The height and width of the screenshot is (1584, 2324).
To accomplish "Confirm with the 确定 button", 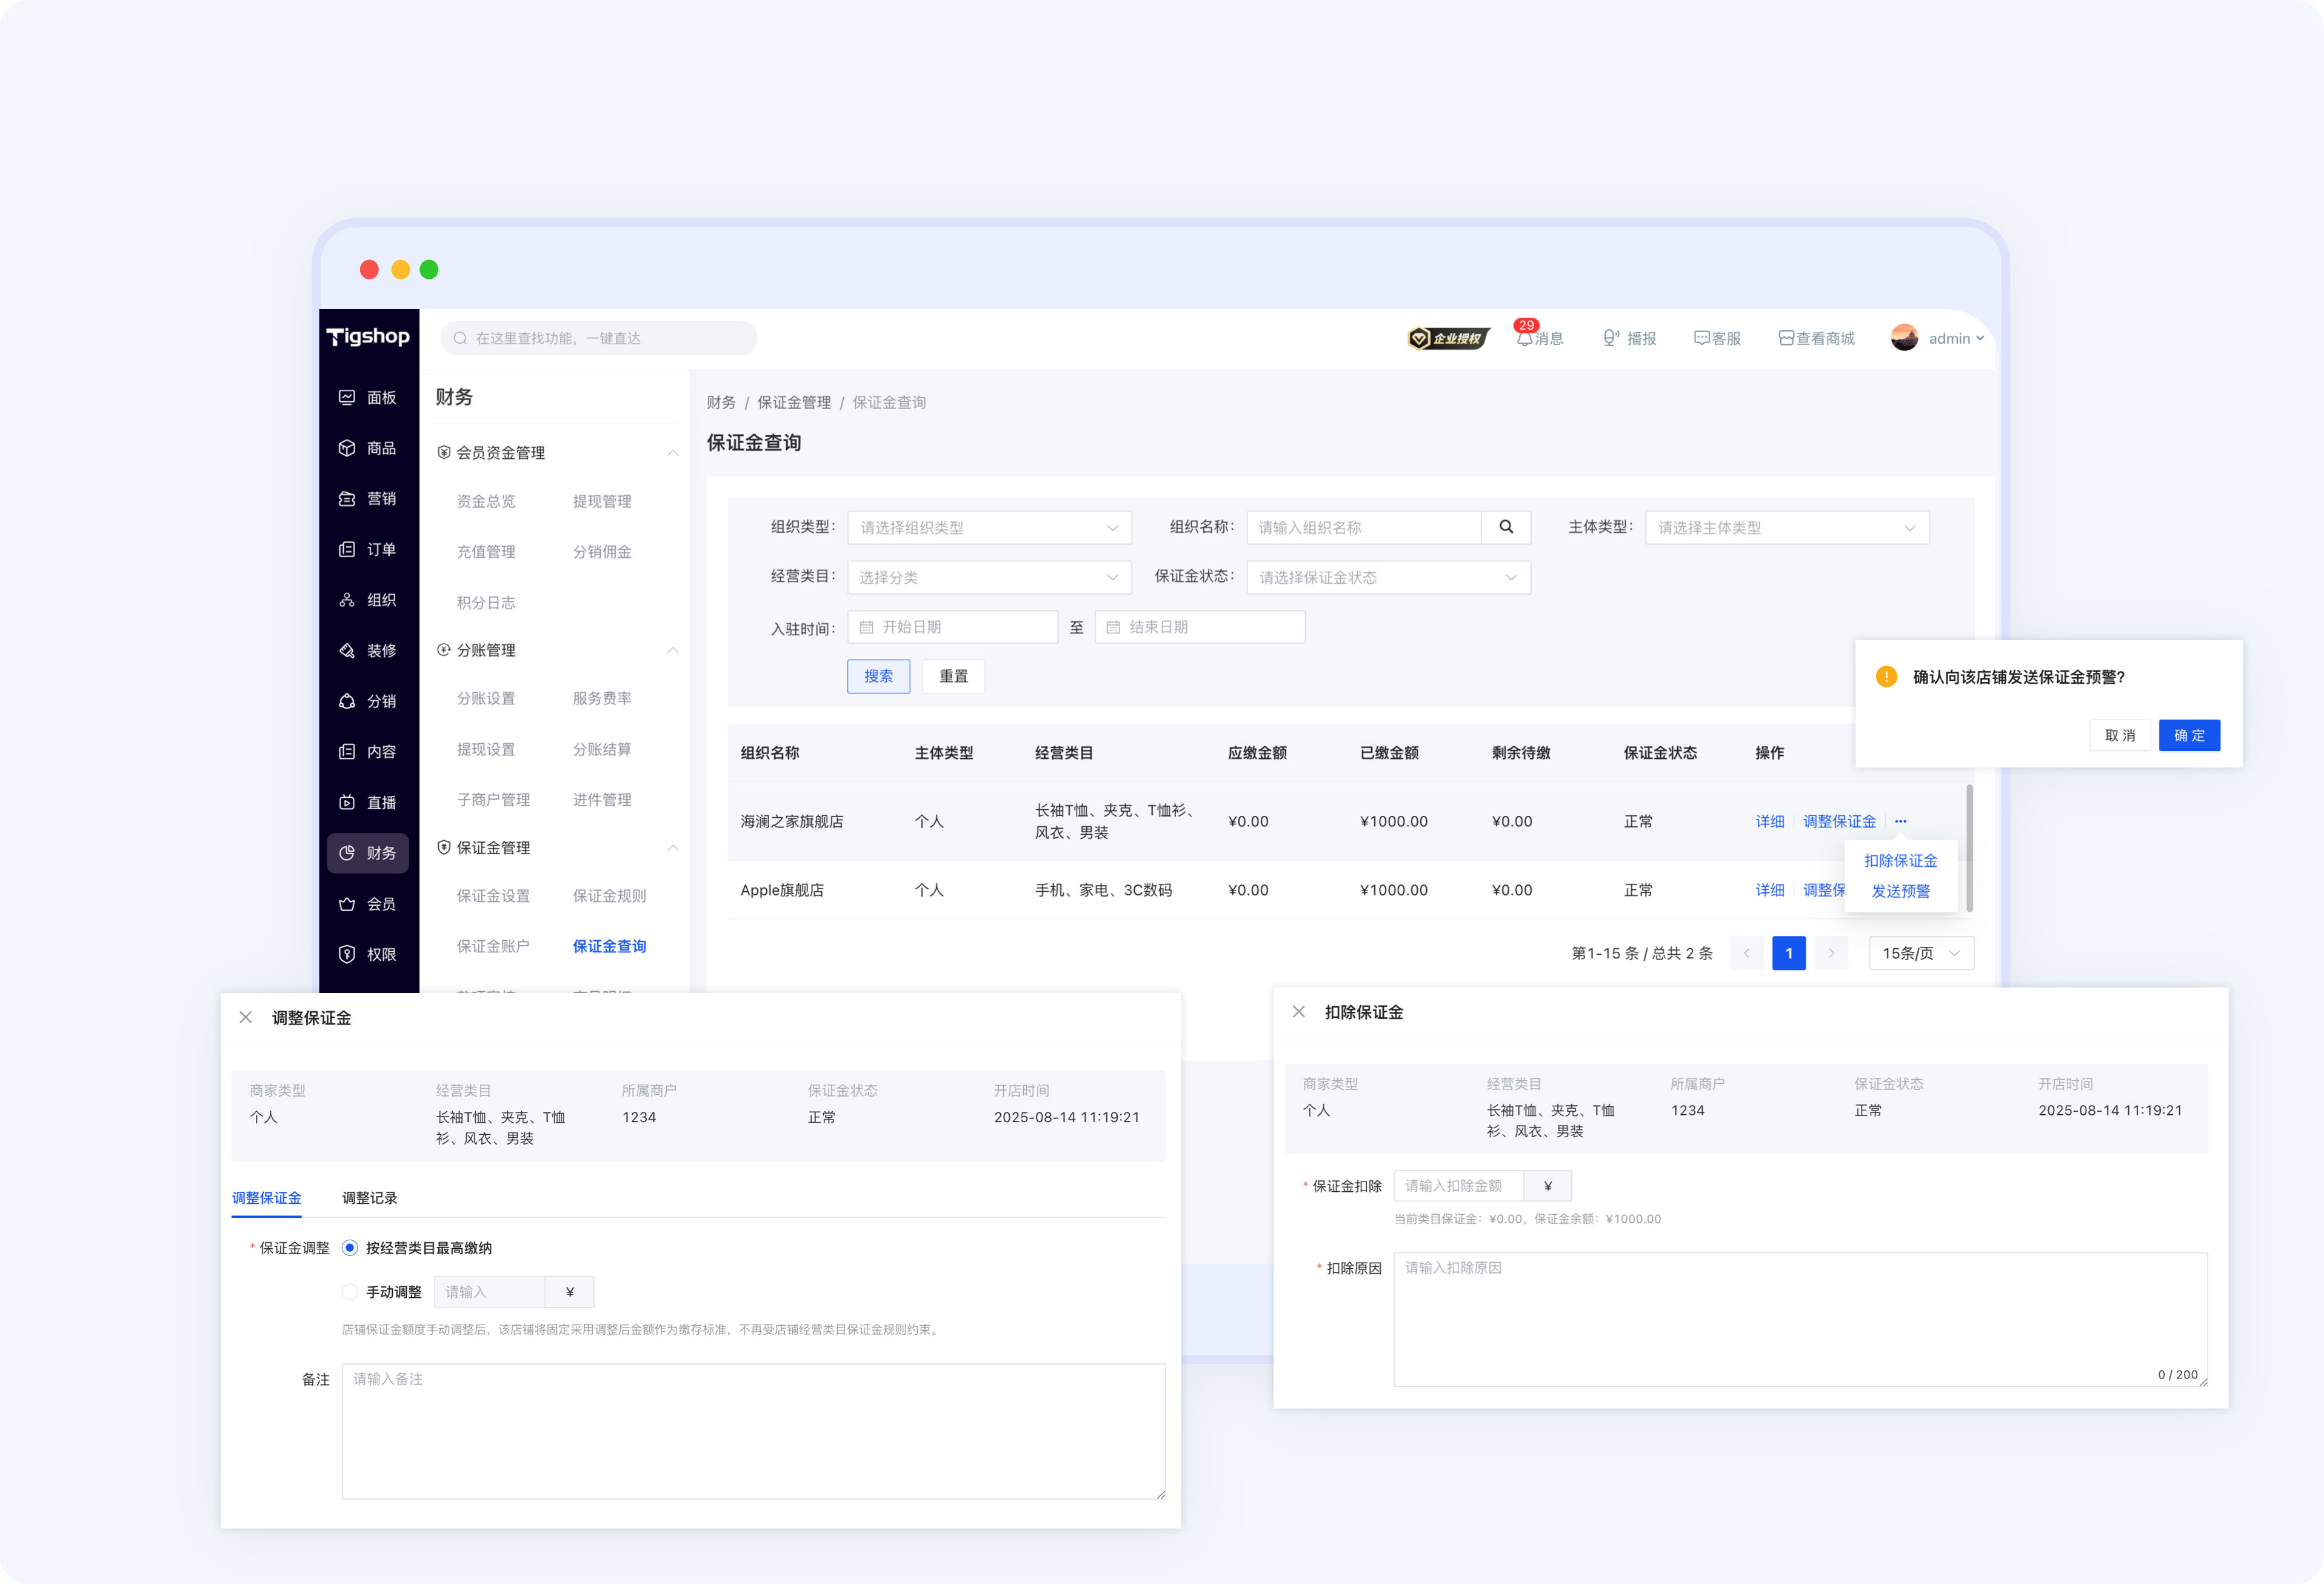I will (2189, 735).
